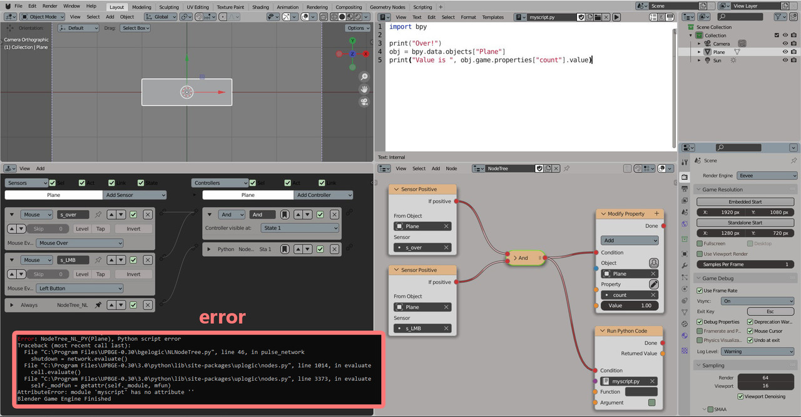This screenshot has height=417, width=801.
Task: Open the Output properties tab icon
Action: pos(685,189)
